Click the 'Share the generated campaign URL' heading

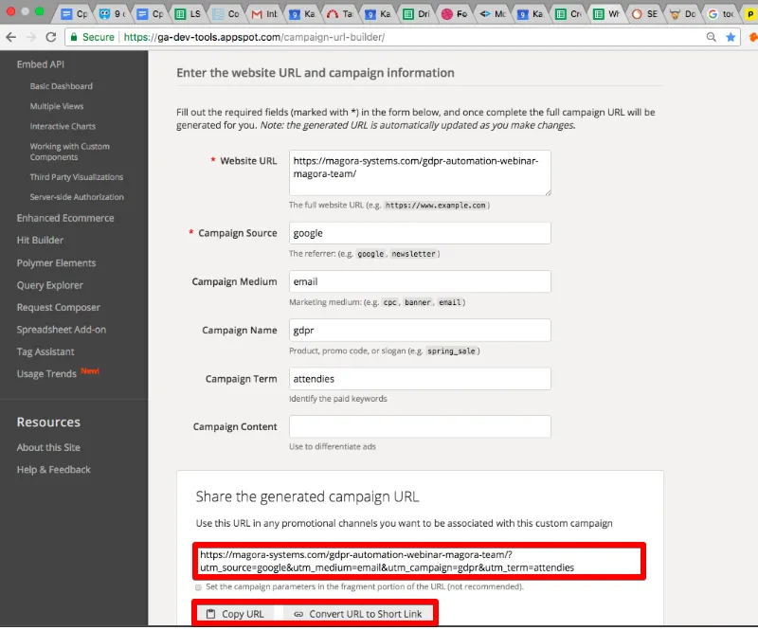coord(307,496)
